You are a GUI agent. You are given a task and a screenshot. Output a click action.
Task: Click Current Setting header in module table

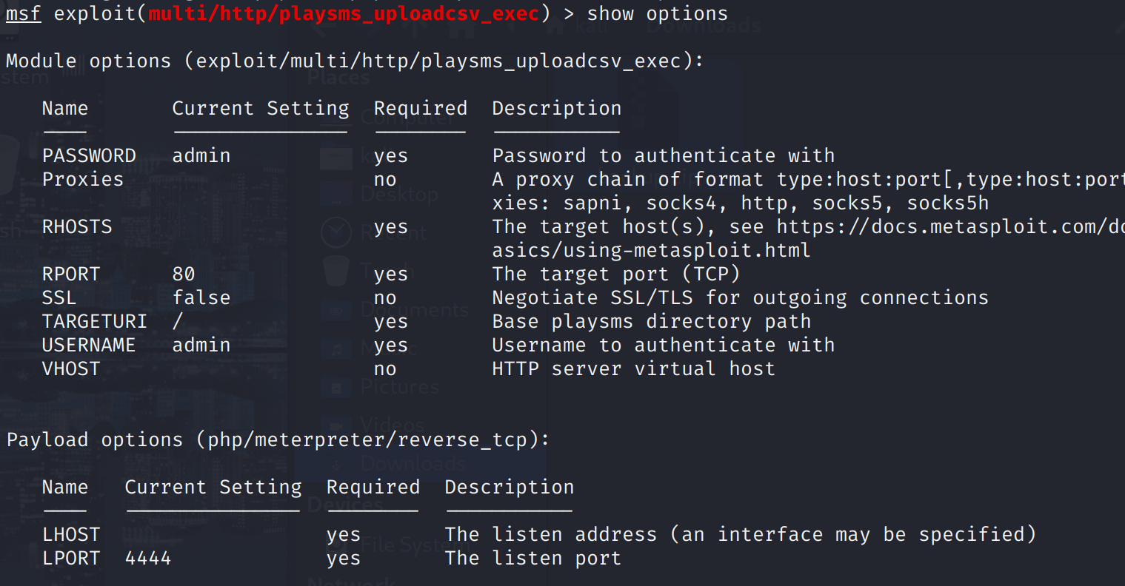[261, 108]
